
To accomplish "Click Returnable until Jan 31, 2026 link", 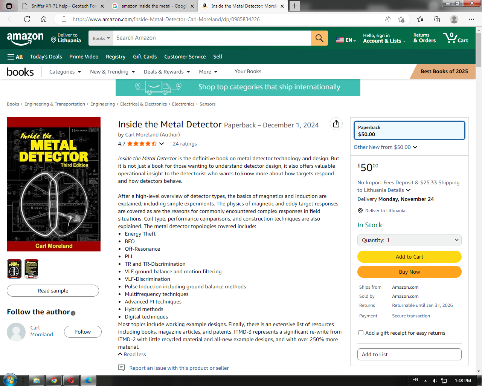I will pyautogui.click(x=423, y=305).
